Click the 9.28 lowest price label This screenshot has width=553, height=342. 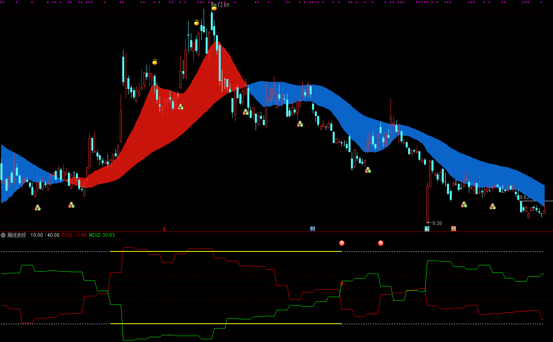pyautogui.click(x=437, y=223)
